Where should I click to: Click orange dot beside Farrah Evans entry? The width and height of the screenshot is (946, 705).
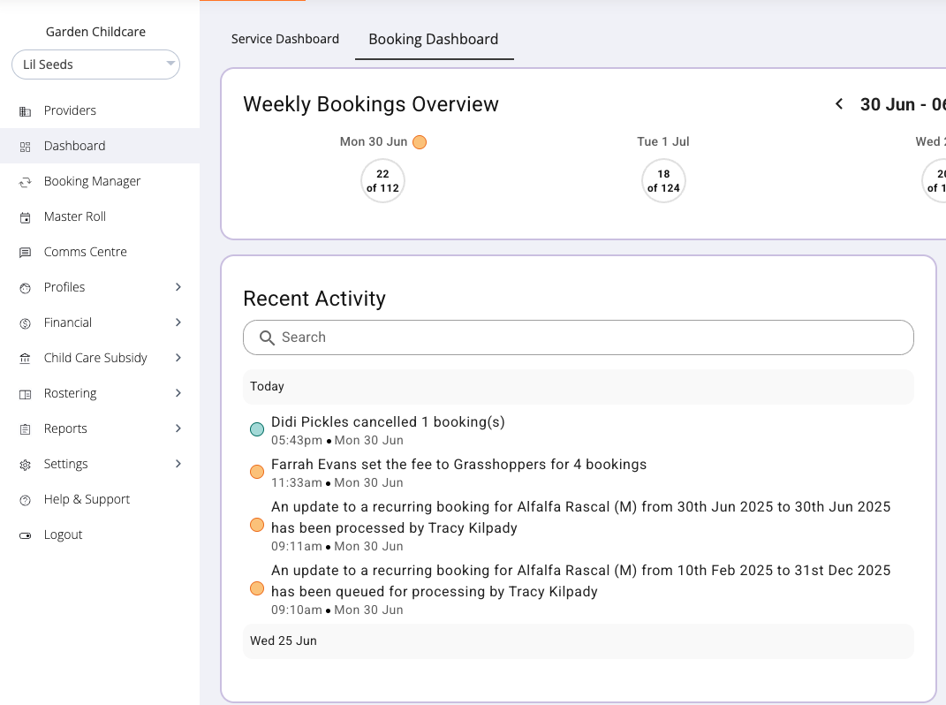point(257,472)
